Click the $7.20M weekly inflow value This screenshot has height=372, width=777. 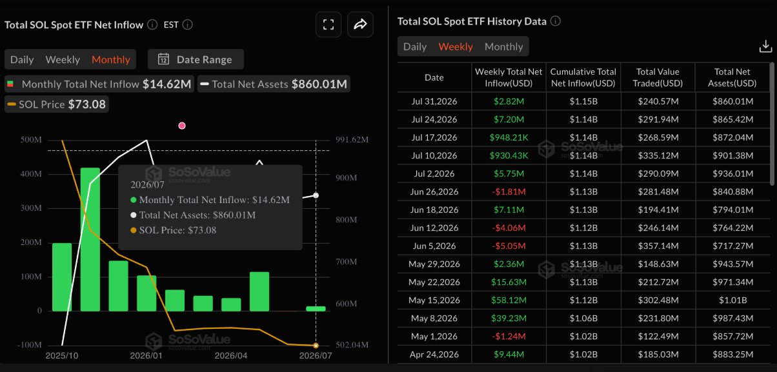[509, 119]
